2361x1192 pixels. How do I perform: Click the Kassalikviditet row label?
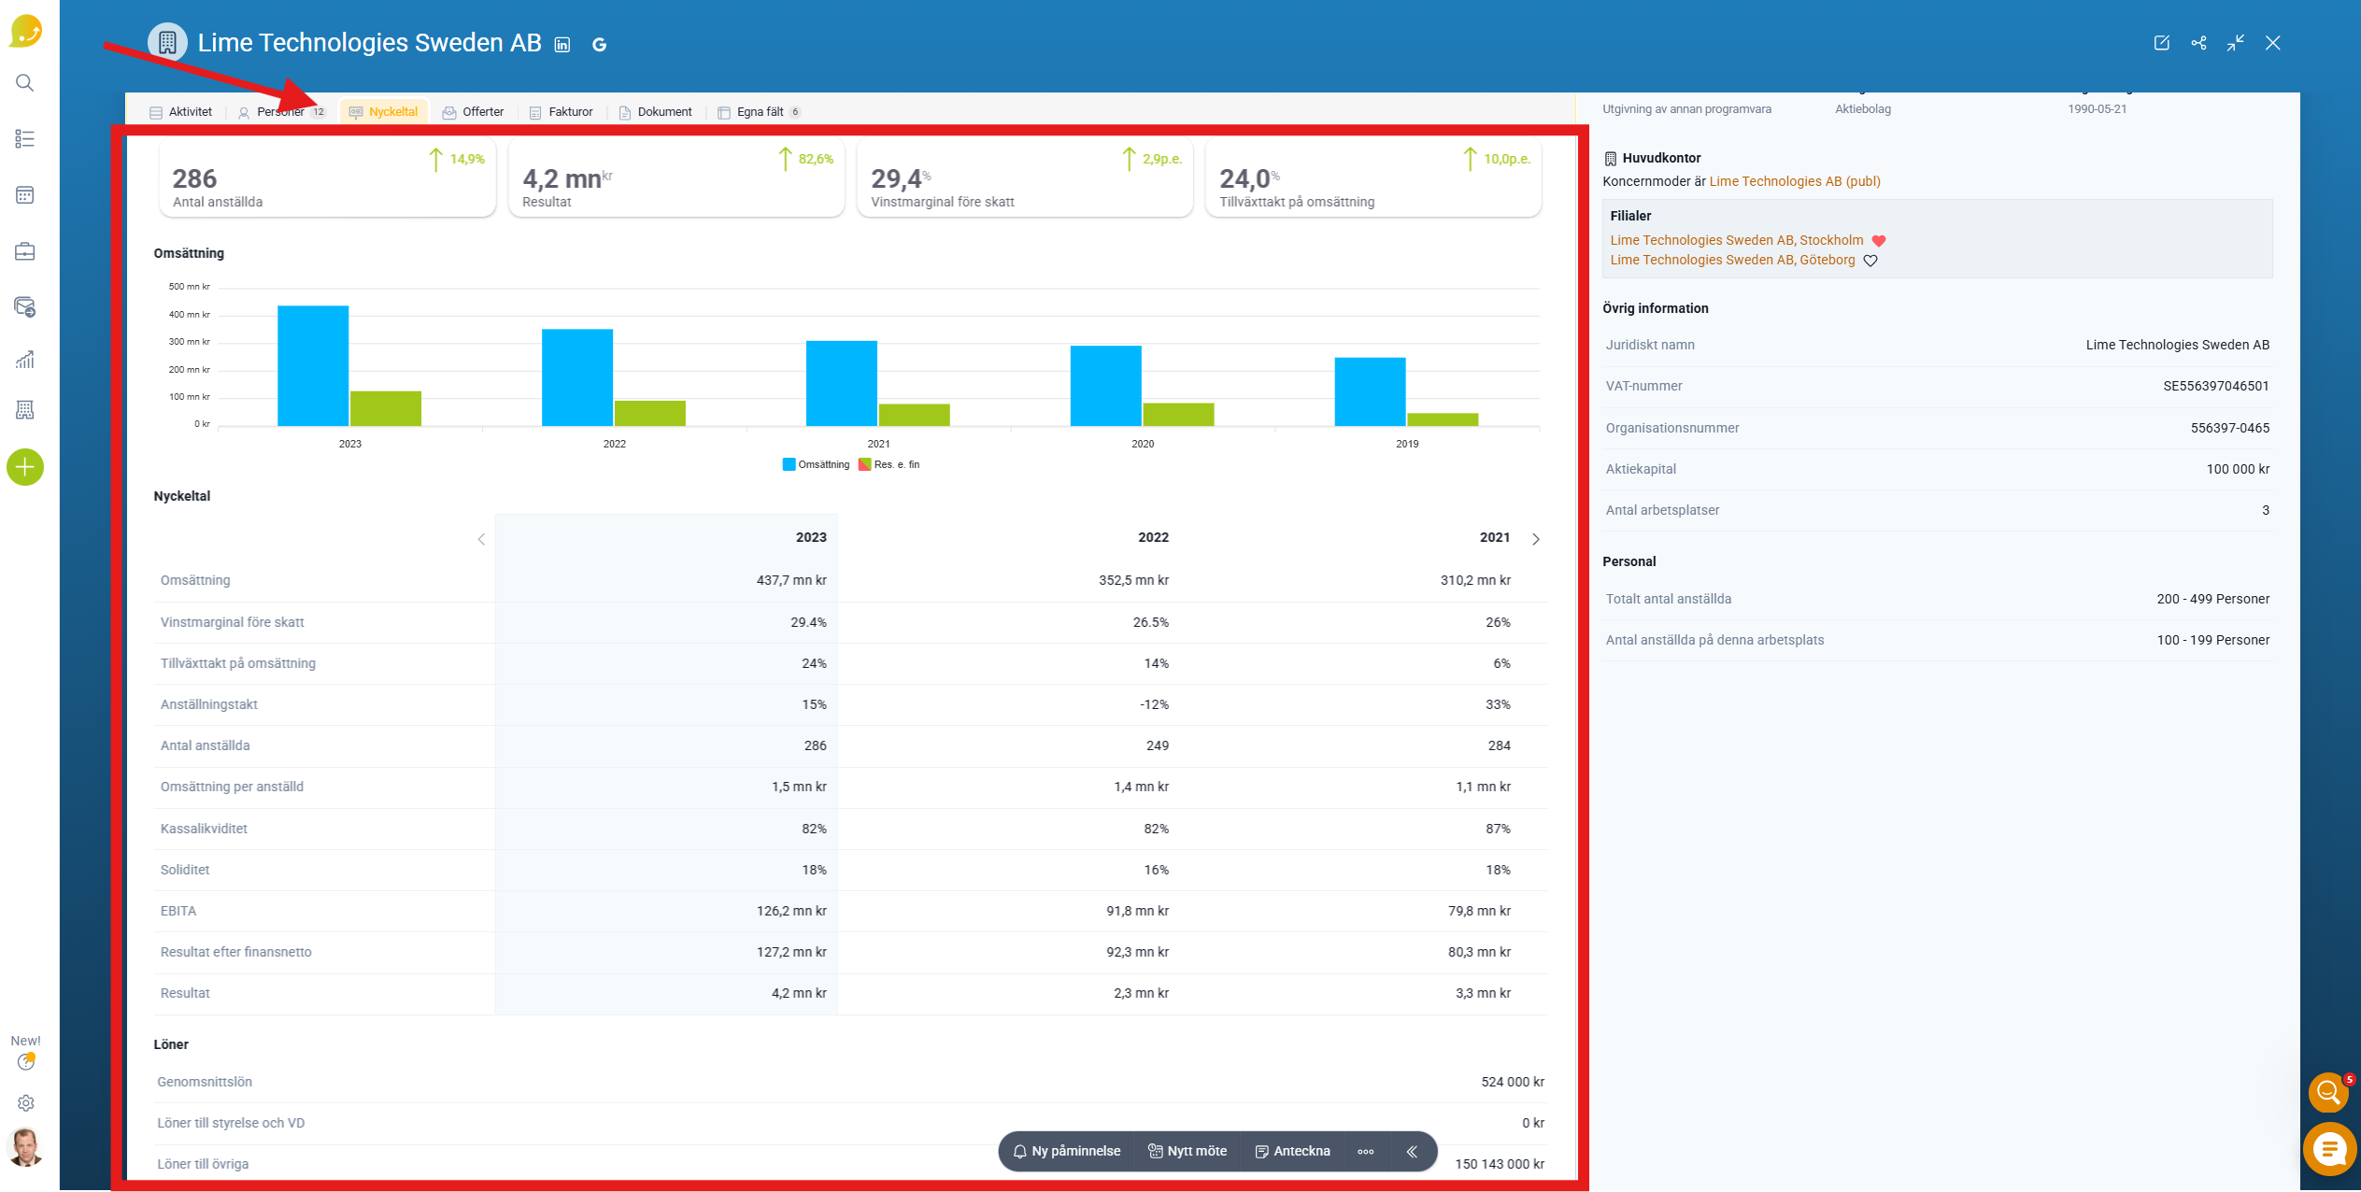pyautogui.click(x=204, y=829)
